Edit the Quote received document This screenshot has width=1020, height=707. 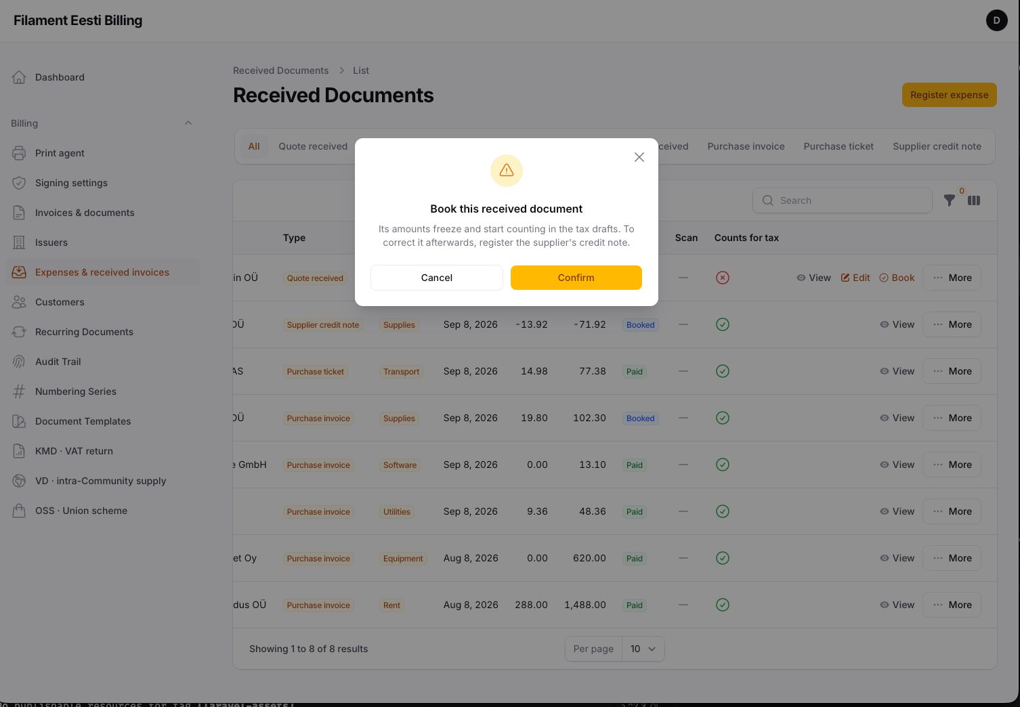(855, 278)
